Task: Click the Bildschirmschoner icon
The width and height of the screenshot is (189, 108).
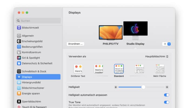Action: 19,88
